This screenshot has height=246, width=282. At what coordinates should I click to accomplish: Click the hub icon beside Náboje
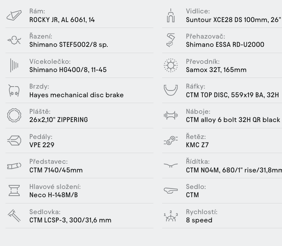pos(171,115)
